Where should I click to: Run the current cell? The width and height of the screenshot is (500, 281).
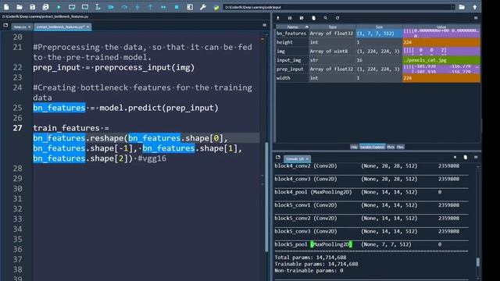coord(72,7)
